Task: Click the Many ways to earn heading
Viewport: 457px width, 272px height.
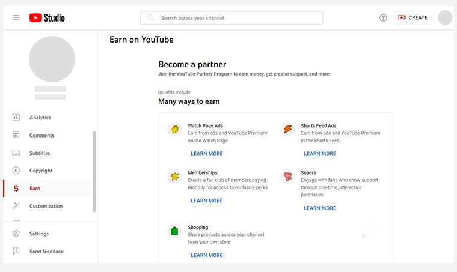Action: [189, 101]
